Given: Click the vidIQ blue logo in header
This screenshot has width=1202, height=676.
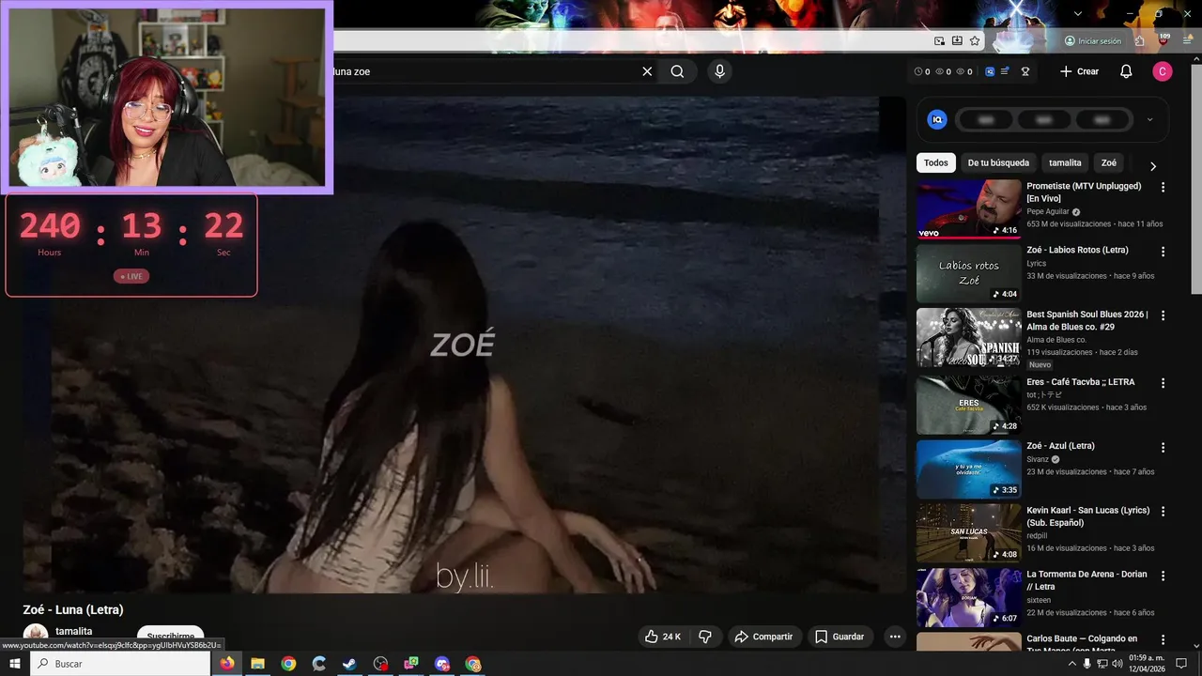Looking at the screenshot, I should (x=990, y=71).
